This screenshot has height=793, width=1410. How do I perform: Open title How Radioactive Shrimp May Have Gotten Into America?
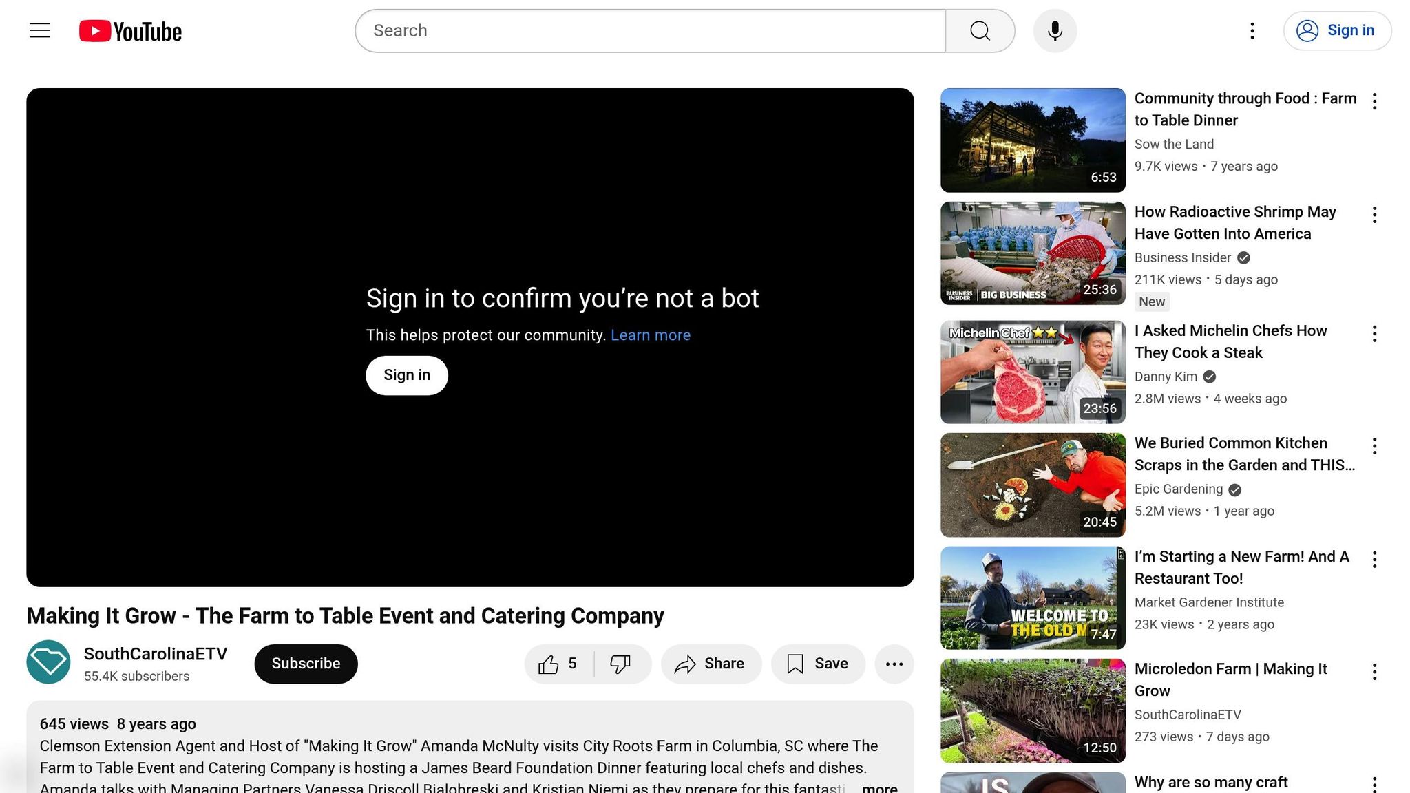coord(1235,223)
